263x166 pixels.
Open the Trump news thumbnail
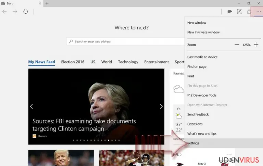61,158
